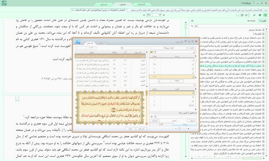Select root row ابد with count ٢٨
This screenshot has width=269, height=161.
pyautogui.click(x=172, y=64)
